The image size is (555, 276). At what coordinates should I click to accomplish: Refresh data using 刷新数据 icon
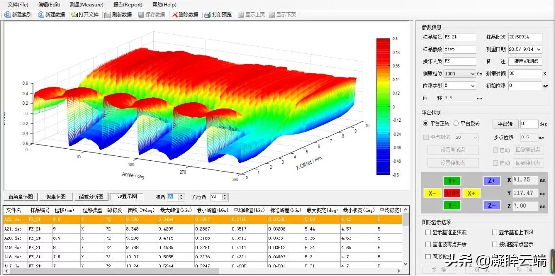click(x=107, y=15)
